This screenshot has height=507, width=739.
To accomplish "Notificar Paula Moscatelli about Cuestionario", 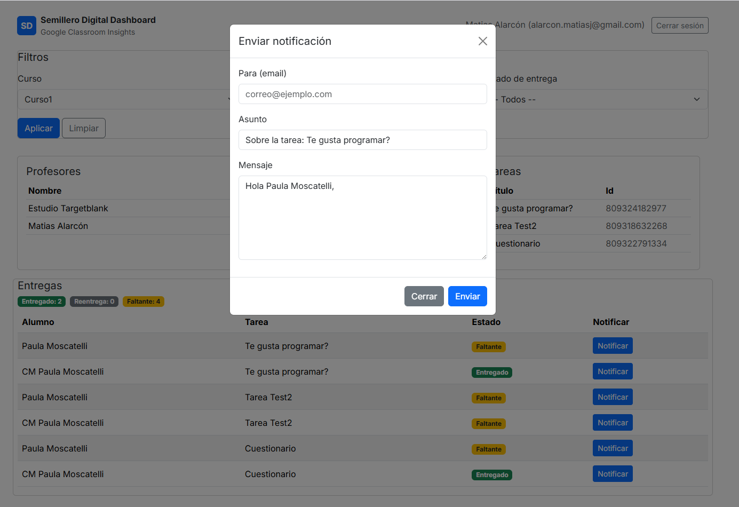I will (613, 448).
